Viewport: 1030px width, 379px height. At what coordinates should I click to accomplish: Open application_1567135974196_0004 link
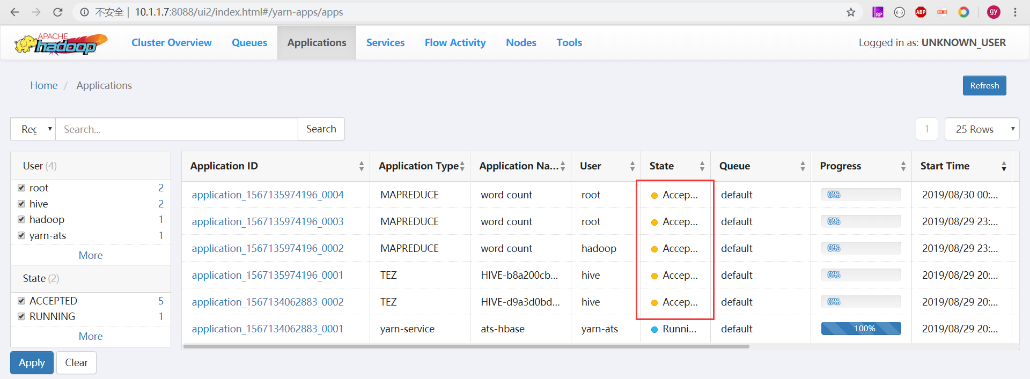click(267, 195)
